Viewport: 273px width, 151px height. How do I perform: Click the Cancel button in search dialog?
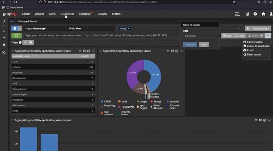click(204, 45)
